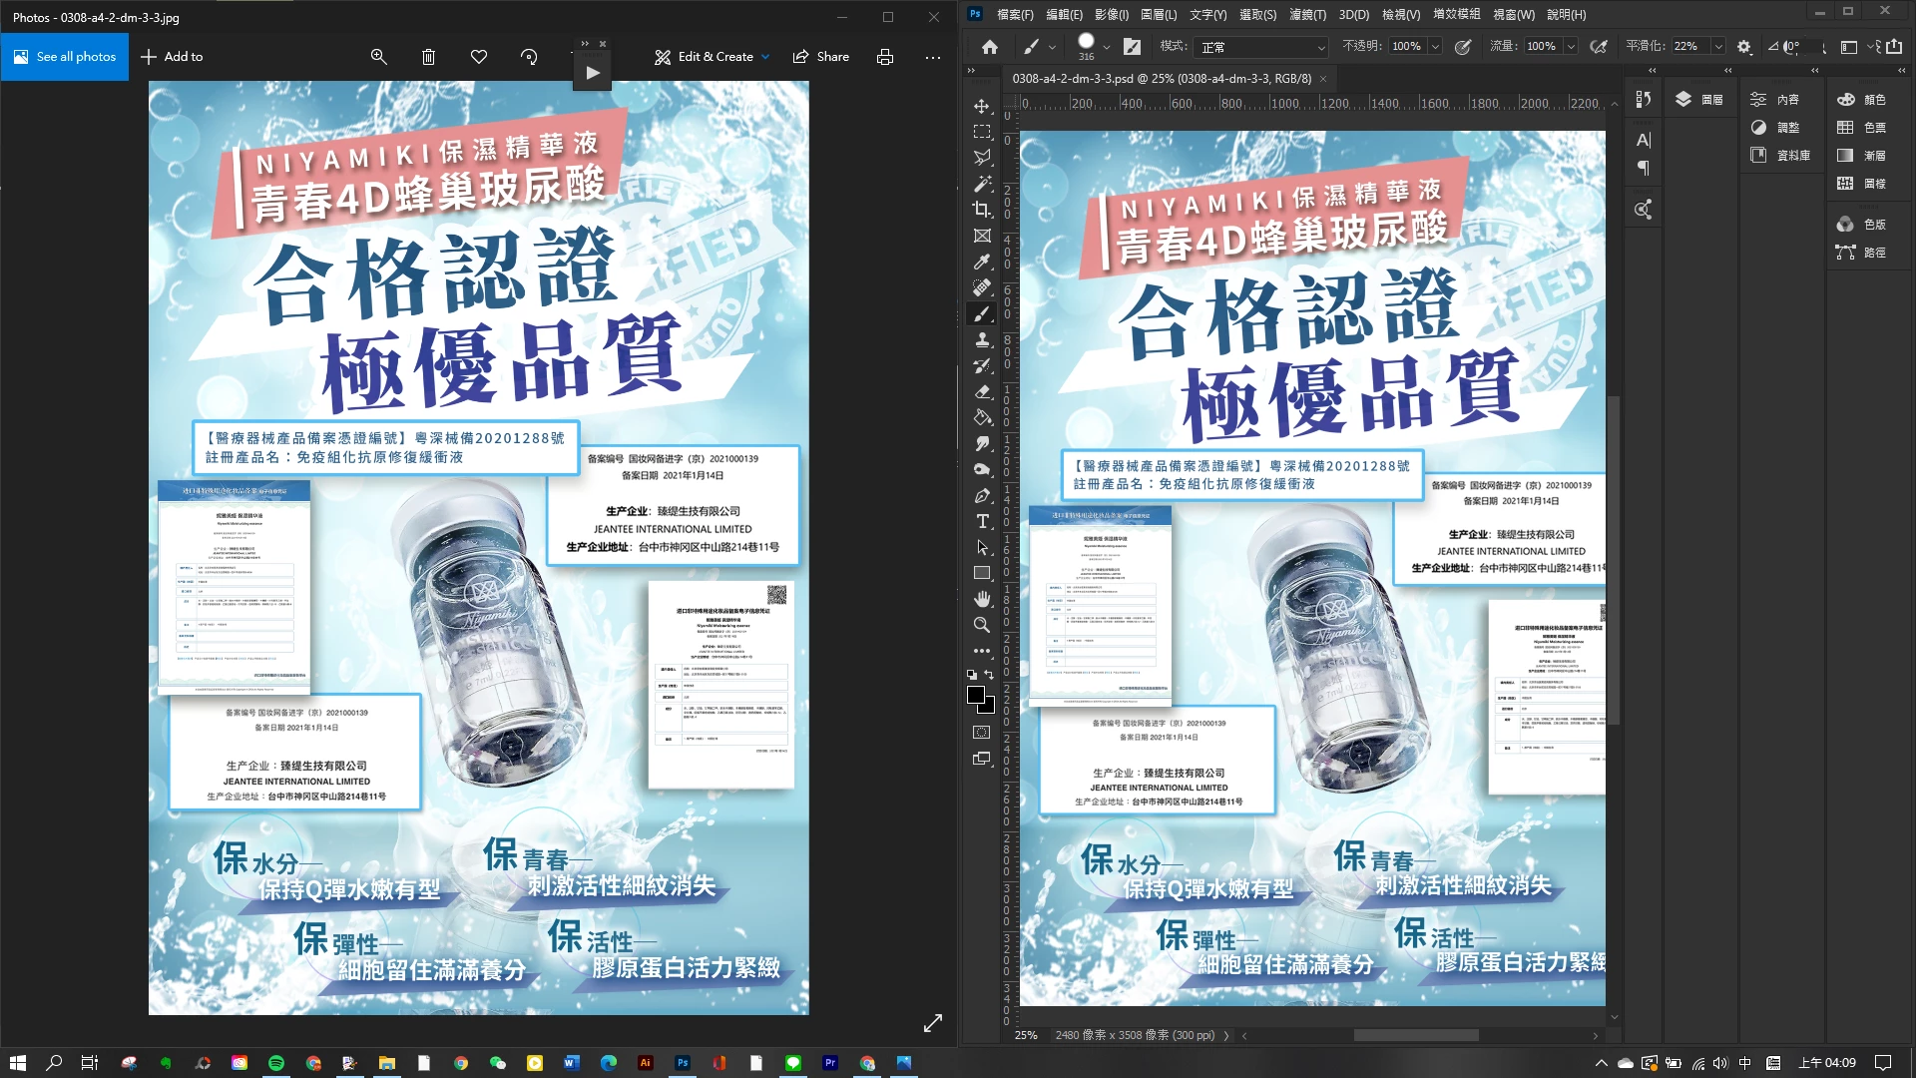1916x1078 pixels.
Task: Click See all photos button
Action: pyautogui.click(x=65, y=57)
